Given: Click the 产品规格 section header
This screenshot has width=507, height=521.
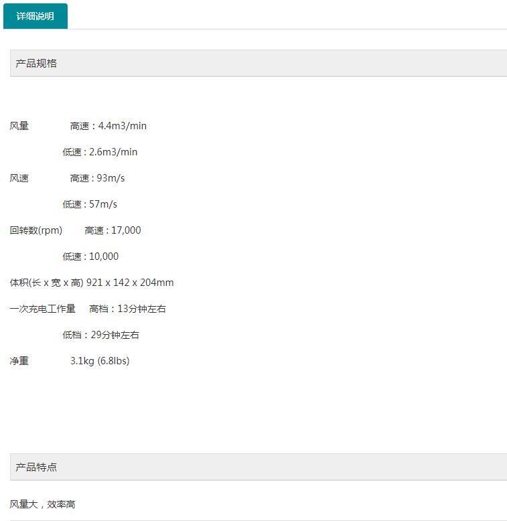Looking at the screenshot, I should (36, 64).
